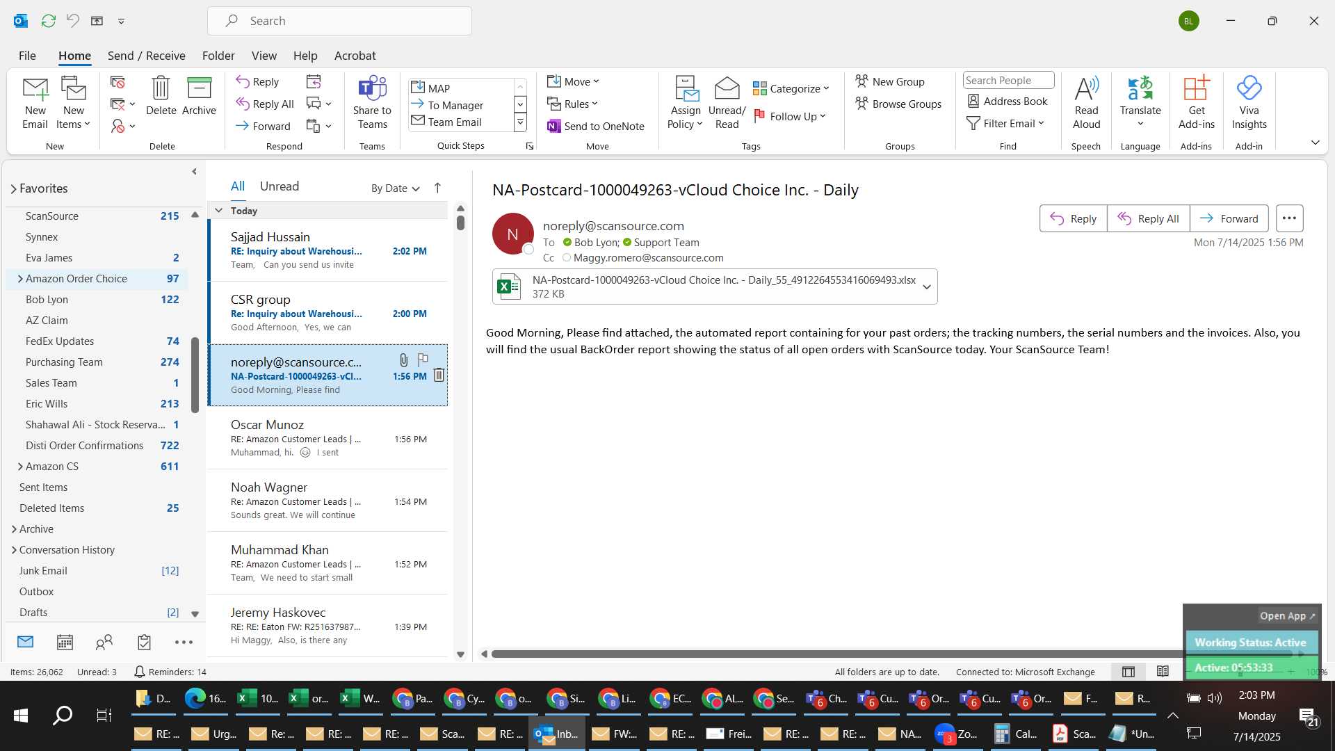Open the Filter Email dropdown
Viewport: 1335px width, 751px height.
click(1005, 123)
